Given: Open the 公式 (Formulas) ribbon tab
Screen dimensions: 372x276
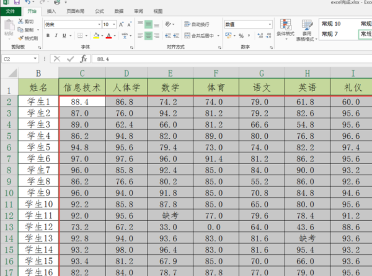Looking at the screenshot, I should tap(99, 11).
